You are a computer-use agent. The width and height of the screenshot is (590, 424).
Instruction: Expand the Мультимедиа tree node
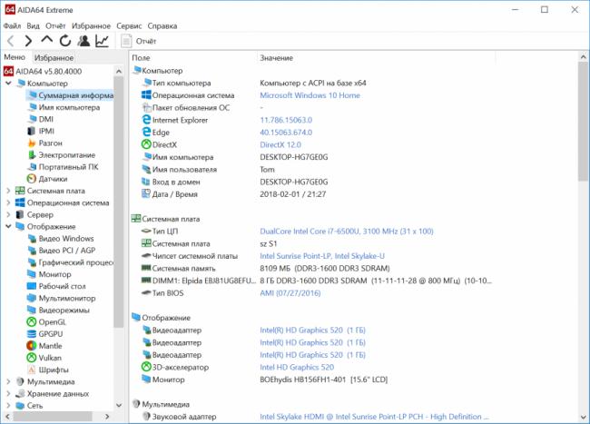[x=8, y=381]
